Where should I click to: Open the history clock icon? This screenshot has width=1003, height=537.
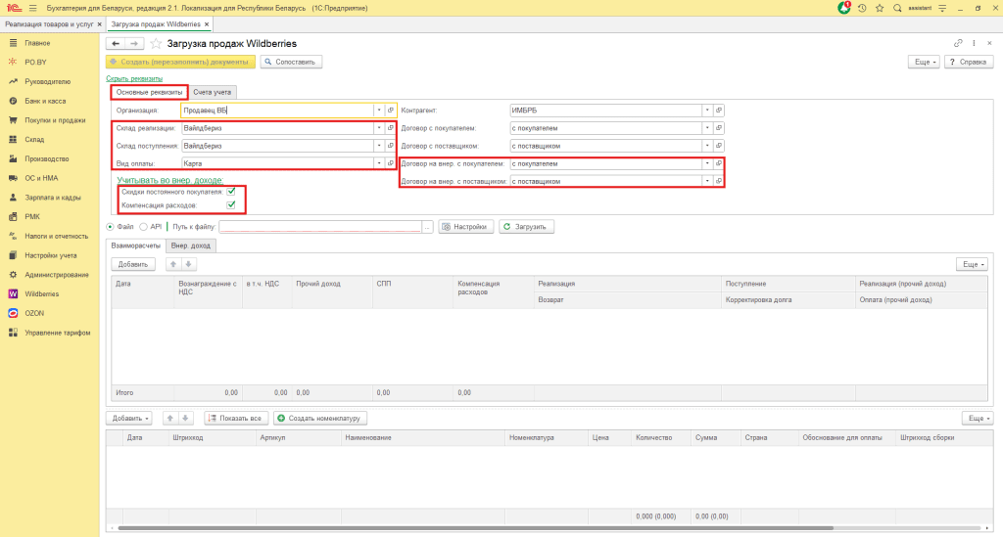coord(862,8)
